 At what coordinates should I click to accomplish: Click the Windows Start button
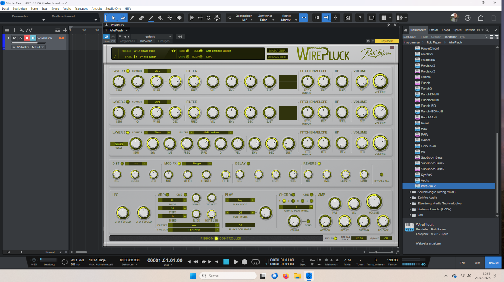(192, 276)
